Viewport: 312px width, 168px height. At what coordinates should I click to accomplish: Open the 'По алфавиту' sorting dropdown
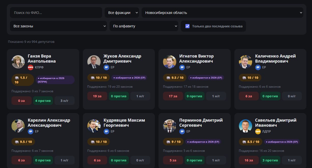pos(144,26)
